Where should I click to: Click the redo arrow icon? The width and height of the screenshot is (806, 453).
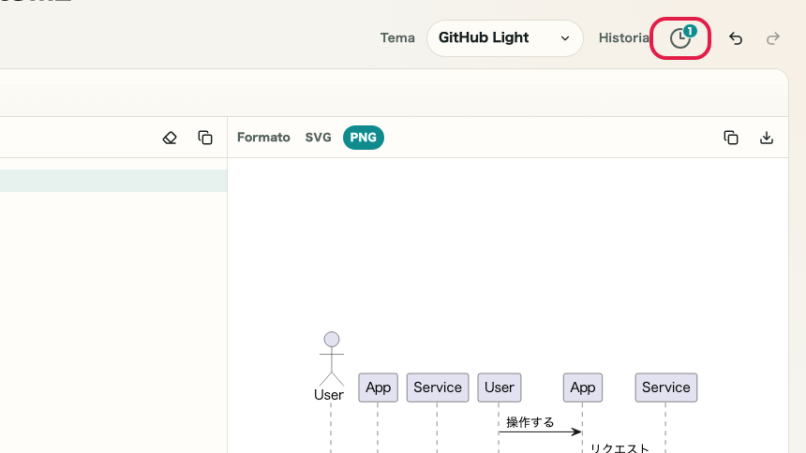(x=772, y=38)
